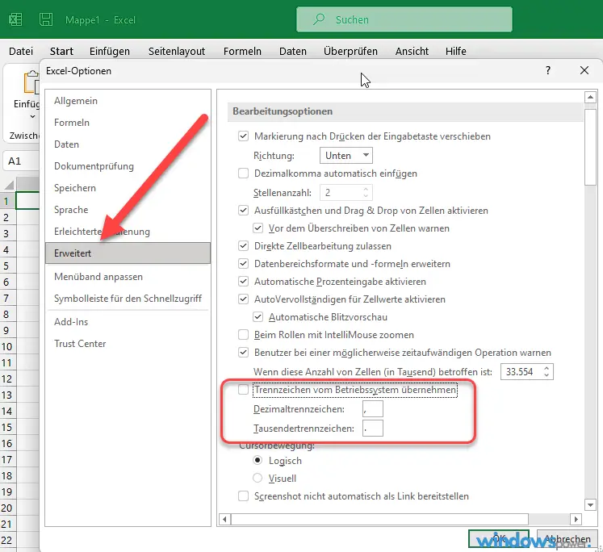Screen dimensions: 603x552
Task: Toggle Ausfüllkästchen und Drag & Drop checkbox
Action: 243,211
